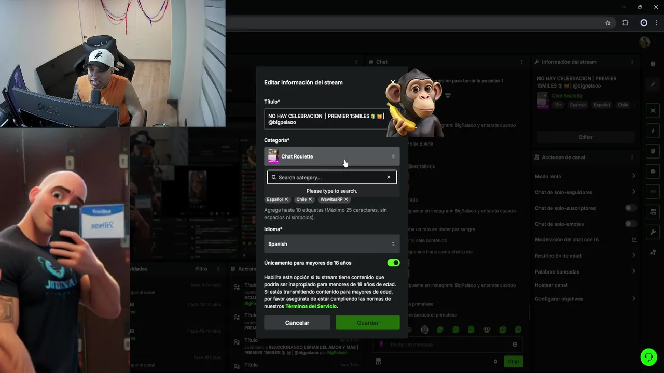Remove the WawitasRP tag
Screen dimensions: 664x373
click(346, 199)
